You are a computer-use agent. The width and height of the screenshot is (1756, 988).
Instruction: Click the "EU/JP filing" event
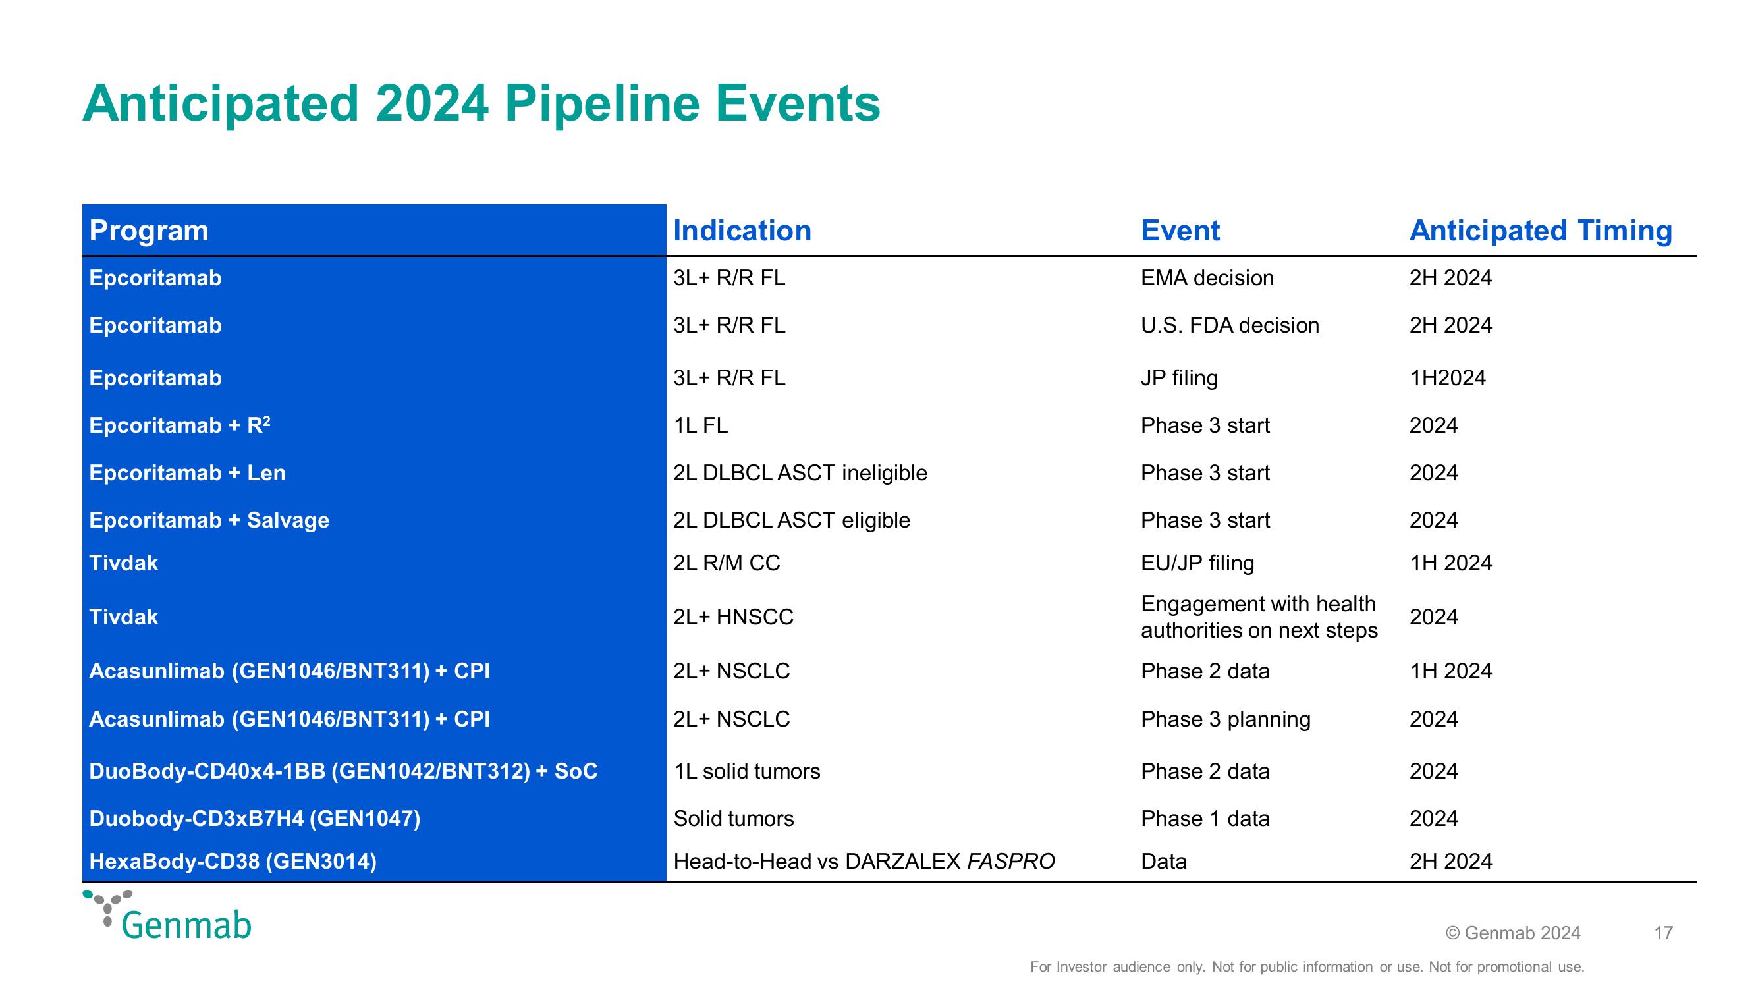(1197, 563)
